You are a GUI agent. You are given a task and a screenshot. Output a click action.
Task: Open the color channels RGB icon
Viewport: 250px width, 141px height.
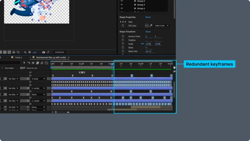(25, 52)
